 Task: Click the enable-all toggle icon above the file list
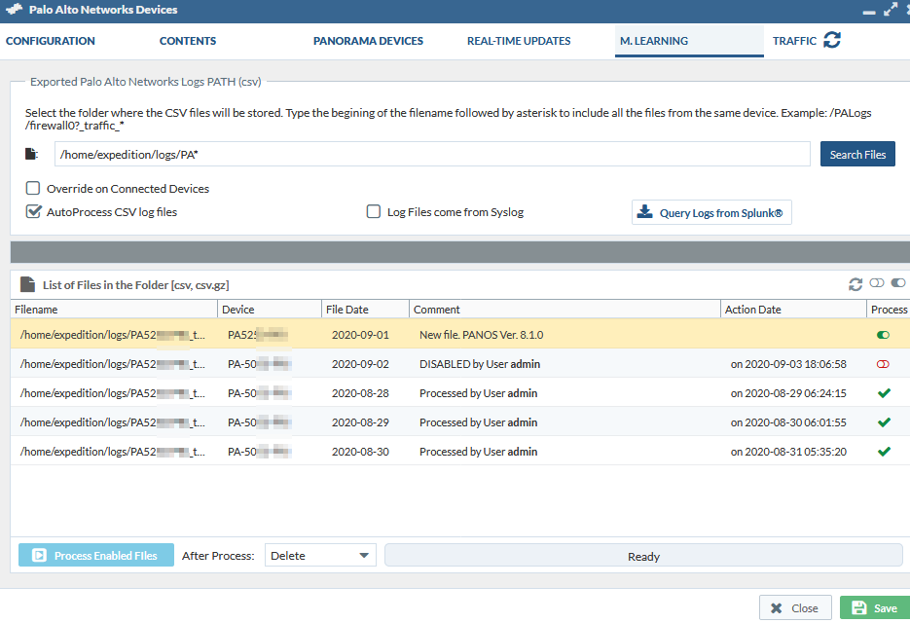click(x=897, y=284)
